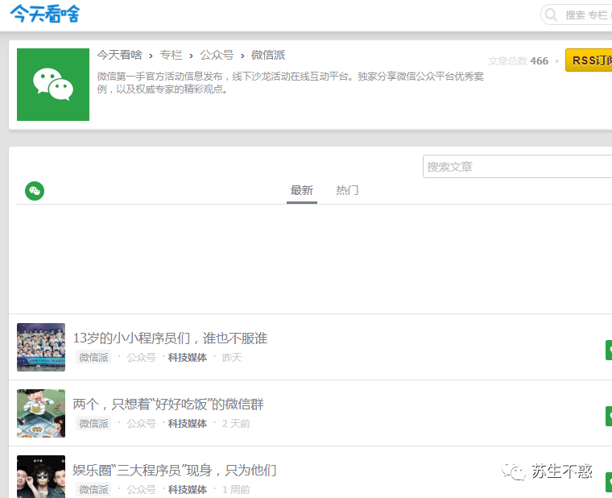Open thumbnail of 好好吃饭 article
Viewport: 612px width, 498px height.
41,413
